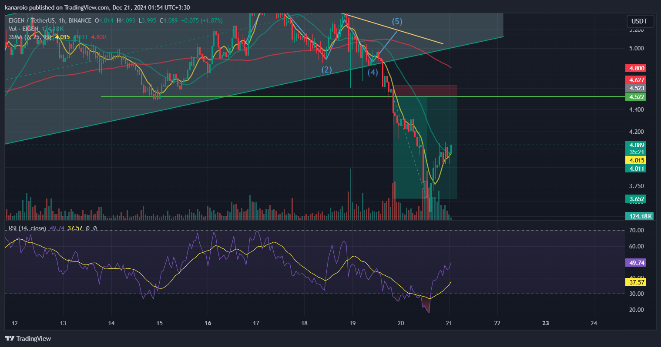The height and width of the screenshot is (347, 661).
Task: Click the red 4.627 price tag
Action: coord(635,80)
